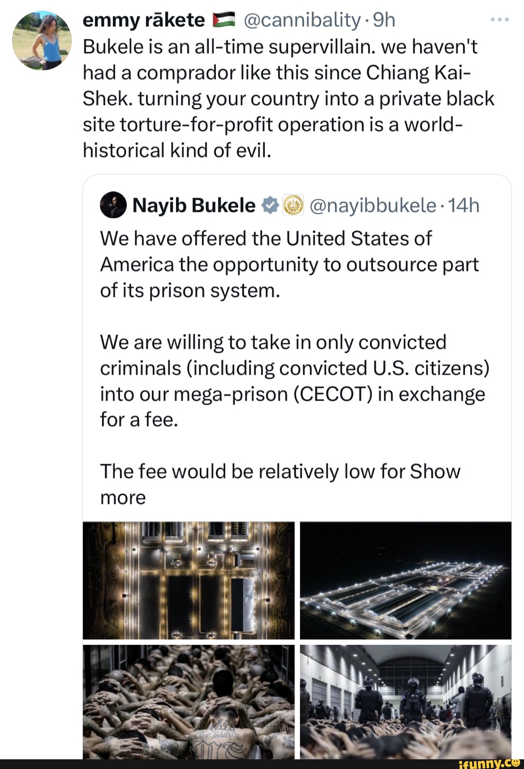Open the photo of crouching shirtless inmates
The image size is (524, 769).
tap(189, 701)
